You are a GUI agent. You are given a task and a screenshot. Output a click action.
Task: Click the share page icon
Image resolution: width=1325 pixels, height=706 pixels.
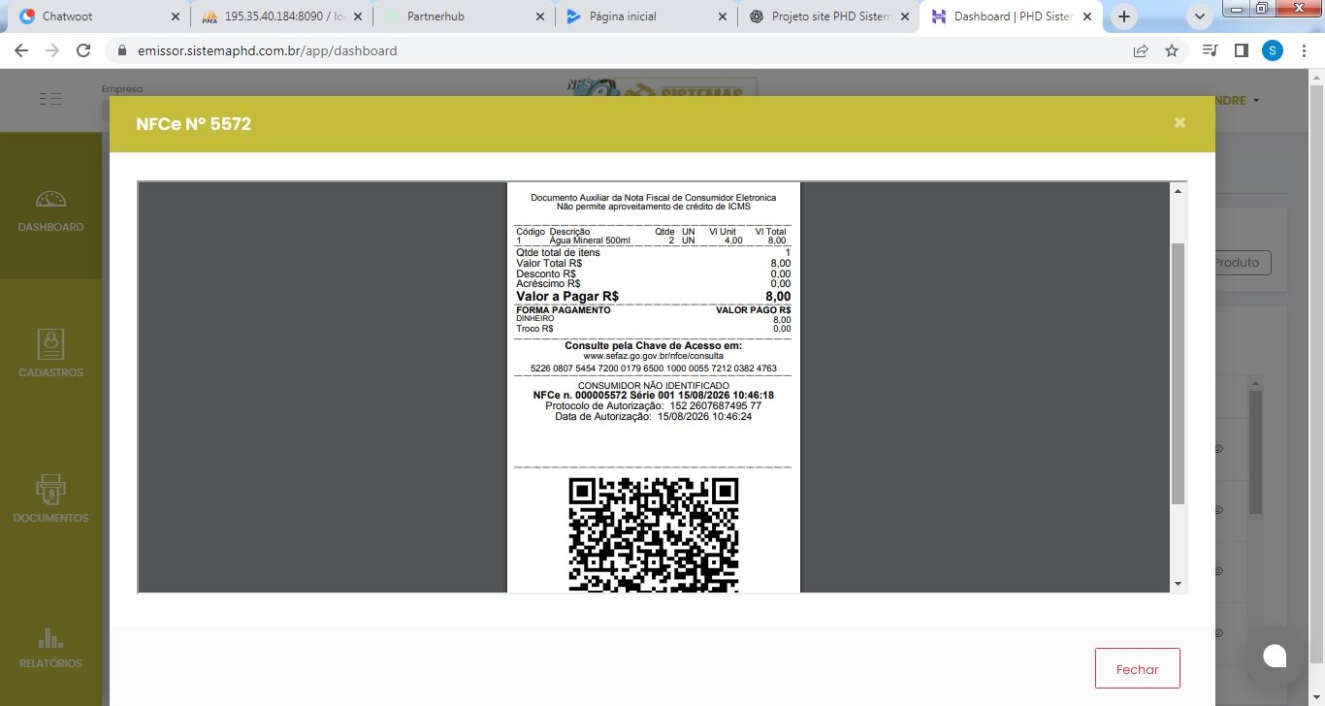[1141, 50]
